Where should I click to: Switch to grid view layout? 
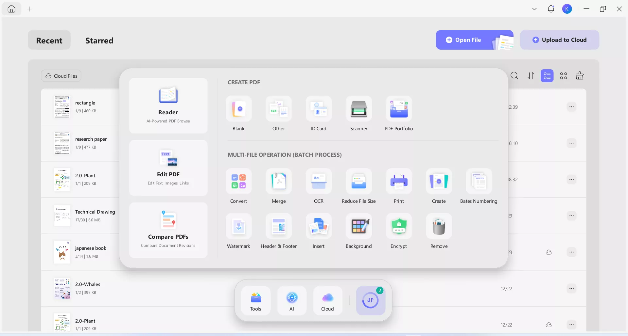click(x=563, y=76)
